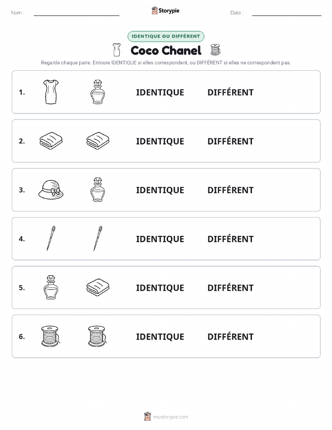Viewport: 332px width, 430px height.
Task: Choose IDENTIQUE for row 4
Action: (160, 239)
